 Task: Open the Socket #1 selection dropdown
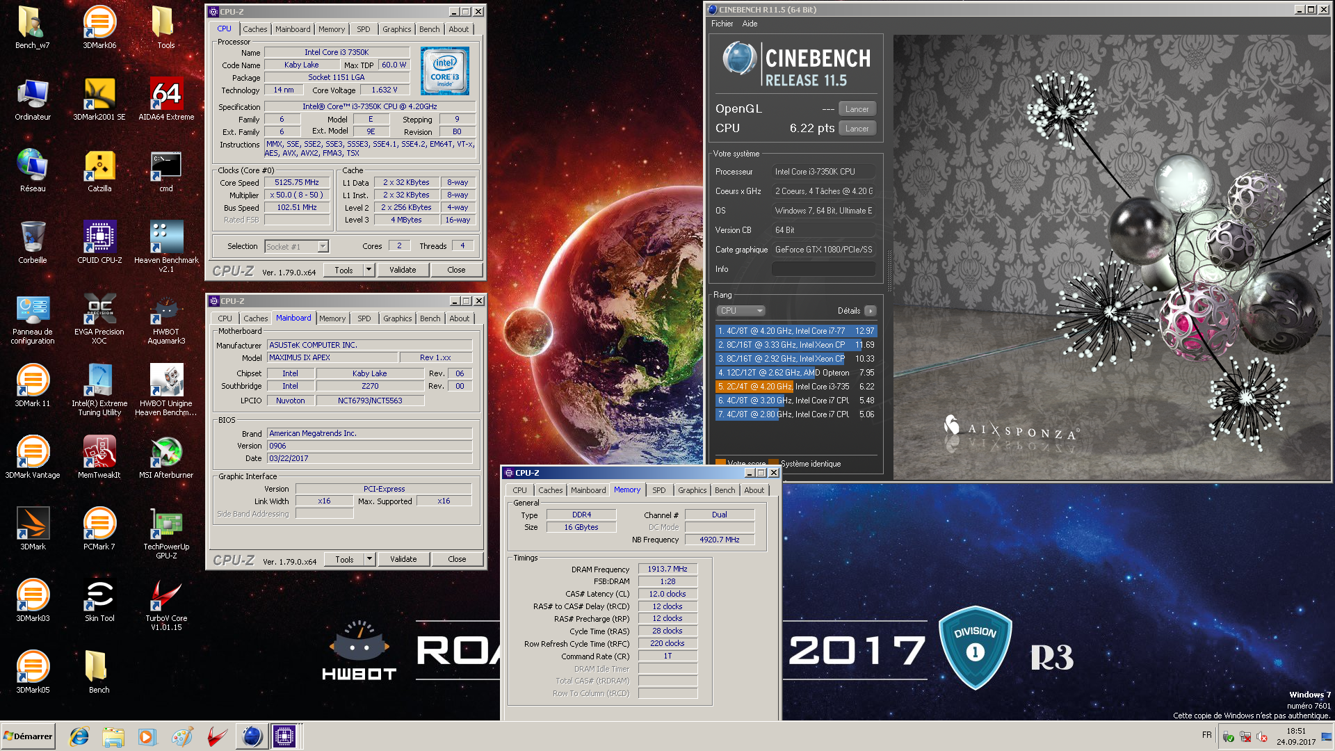(323, 247)
